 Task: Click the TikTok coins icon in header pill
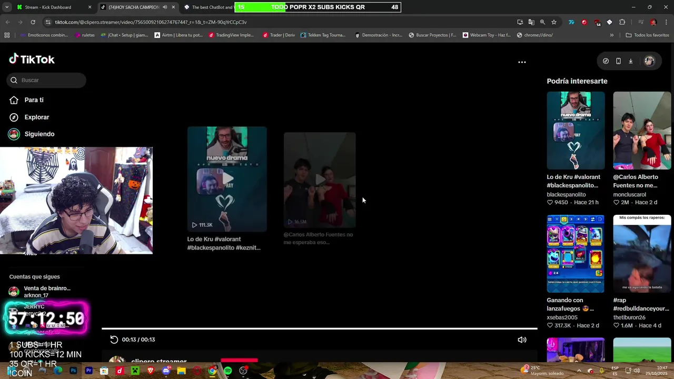(606, 61)
